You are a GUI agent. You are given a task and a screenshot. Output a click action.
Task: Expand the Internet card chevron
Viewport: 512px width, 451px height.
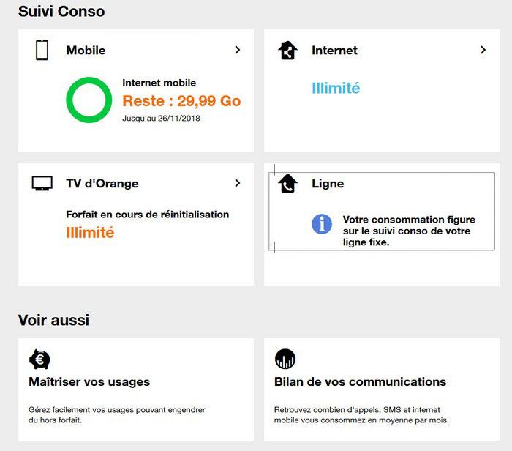pyautogui.click(x=483, y=50)
